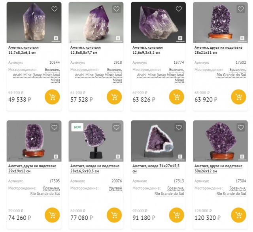Screen dimensions: 253x232
Task: Open the 'Аметист, жеода 31x27x15,5 см' product link
Action: pos(157,169)
